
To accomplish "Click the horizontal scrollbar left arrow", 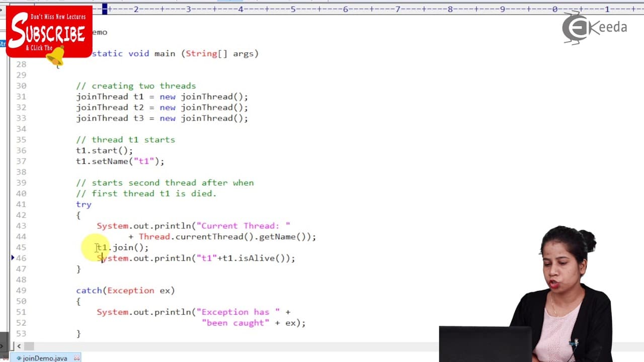I will click(x=19, y=346).
